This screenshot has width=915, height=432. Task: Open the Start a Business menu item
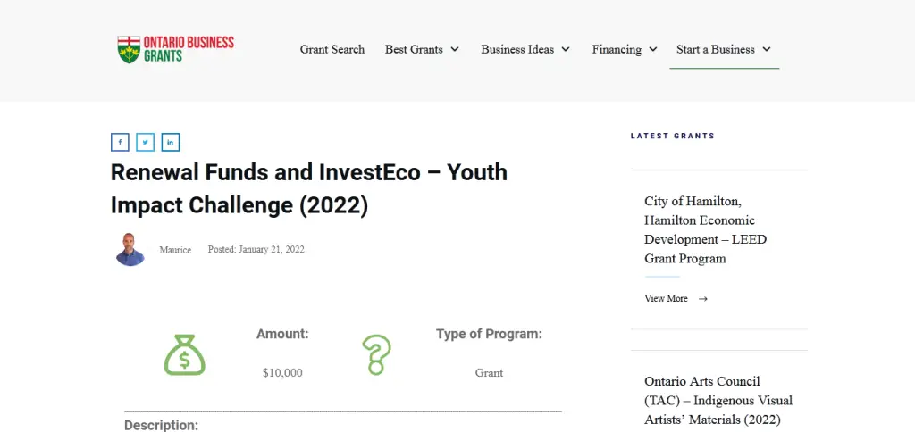click(716, 50)
